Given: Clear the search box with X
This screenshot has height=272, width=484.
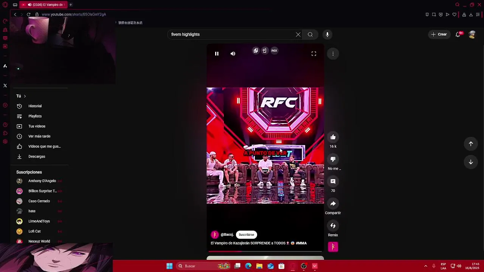Looking at the screenshot, I should (x=298, y=34).
